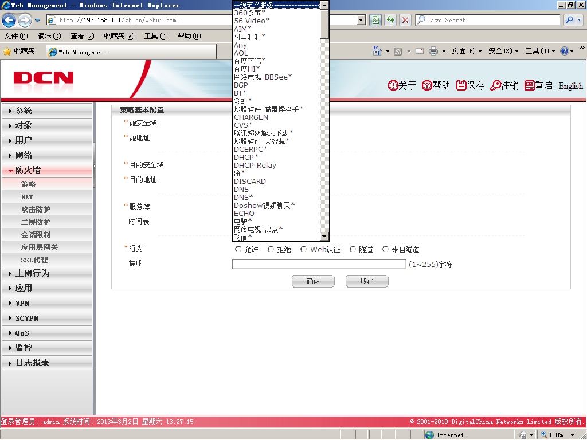Click the 保存 (Save) icon link

click(470, 86)
